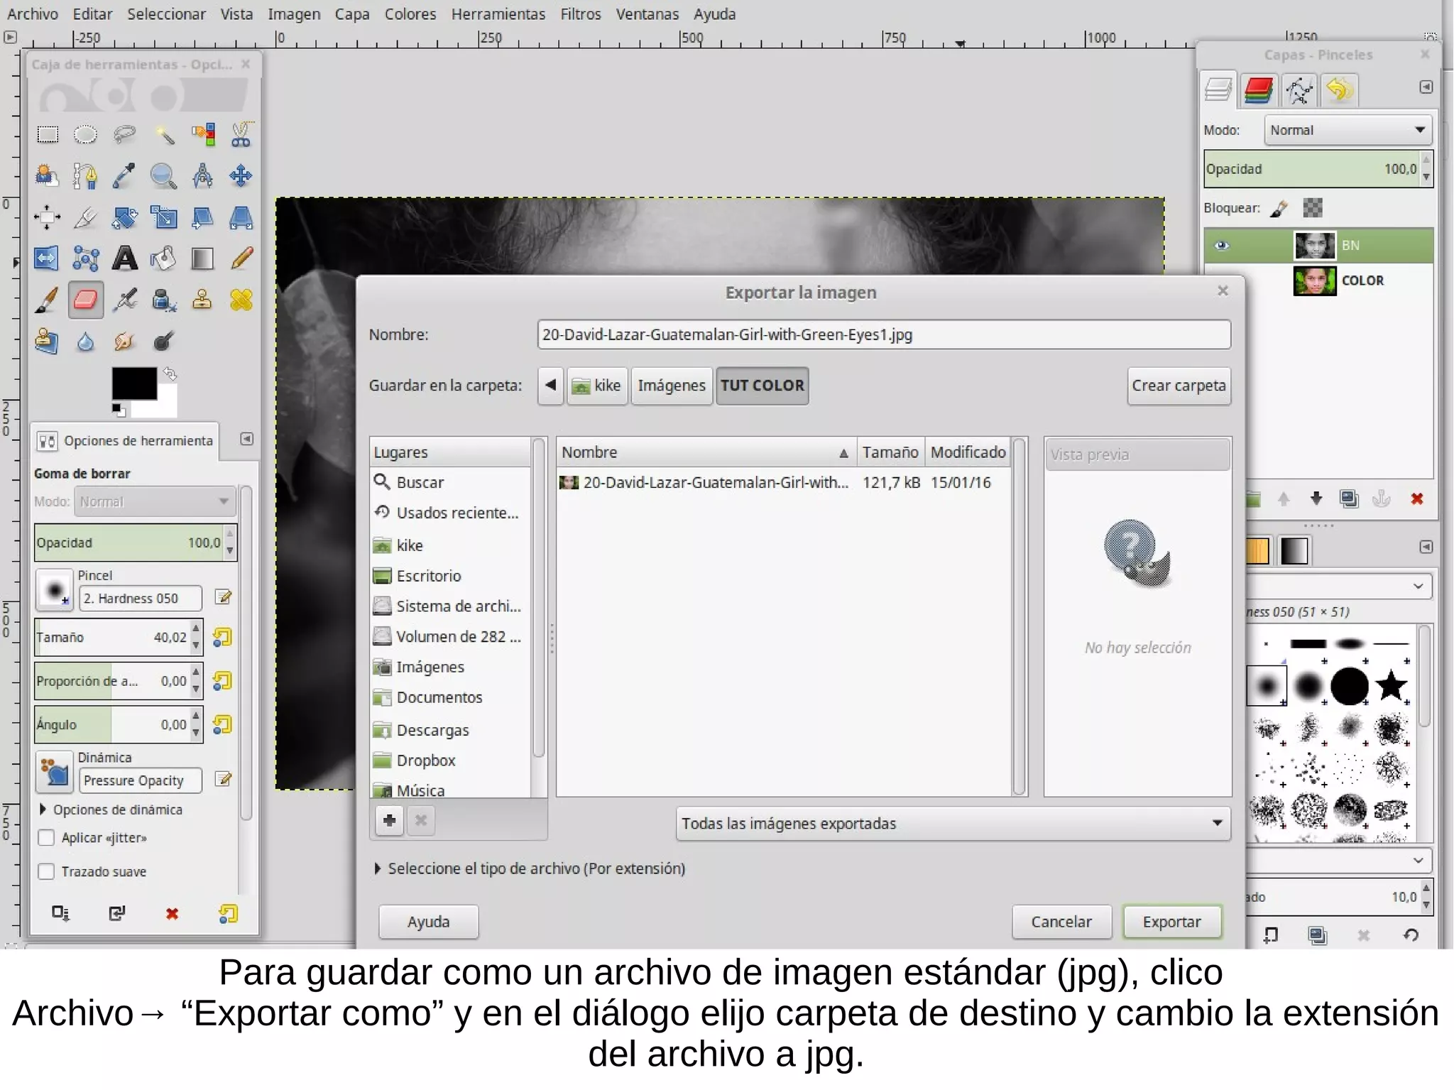Select the Select by Color tool
Viewport: 1454px width, 1090px height.
[x=203, y=134]
